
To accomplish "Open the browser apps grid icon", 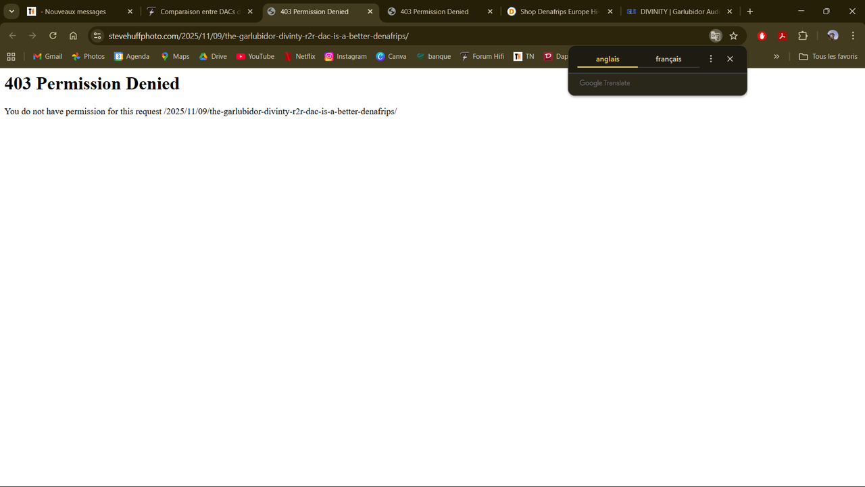I will click(11, 57).
